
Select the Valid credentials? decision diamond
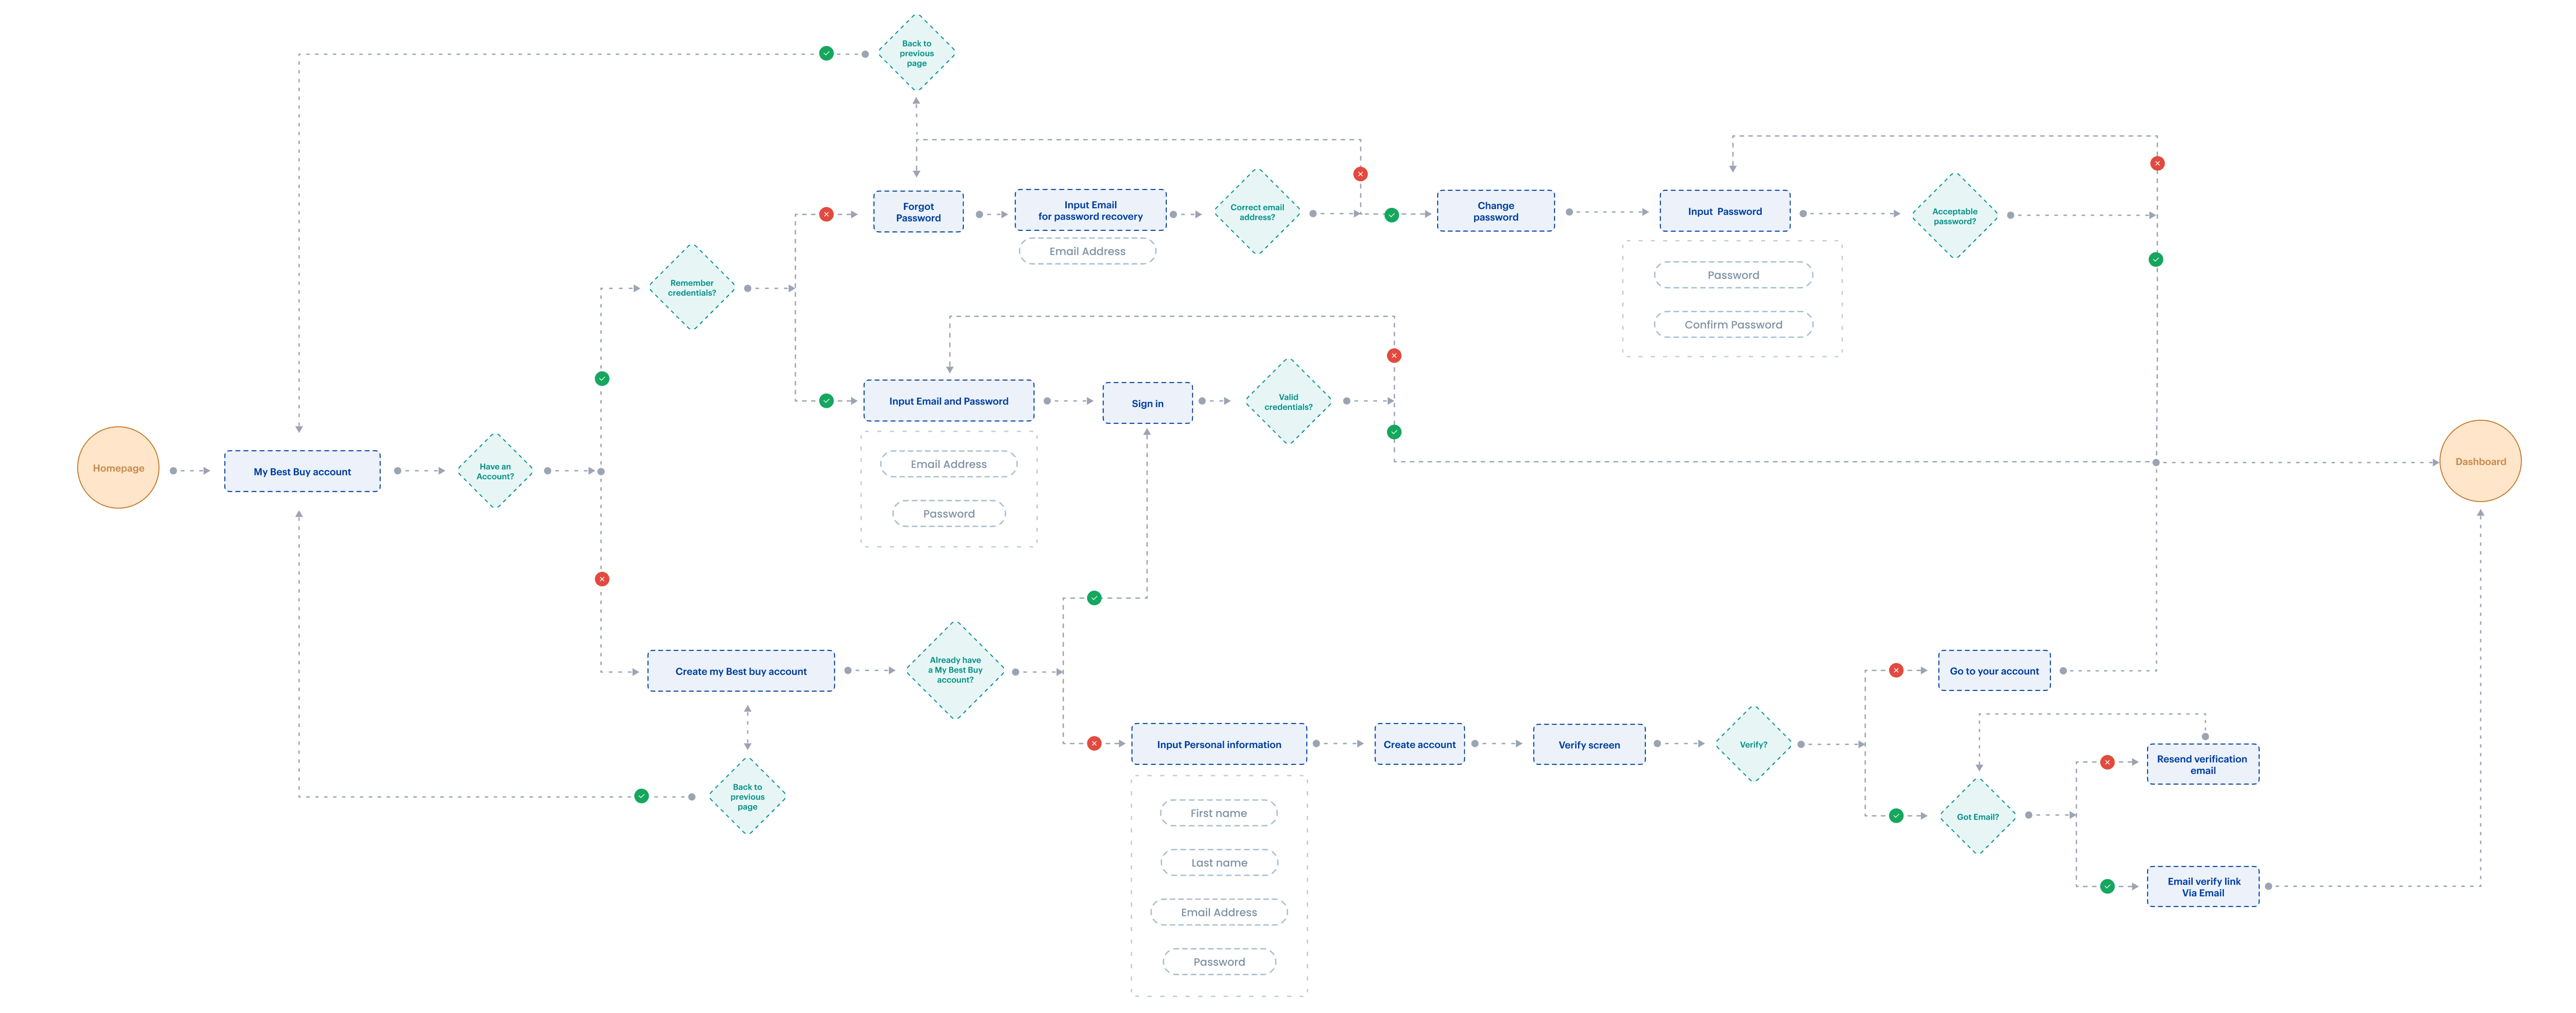click(1288, 402)
